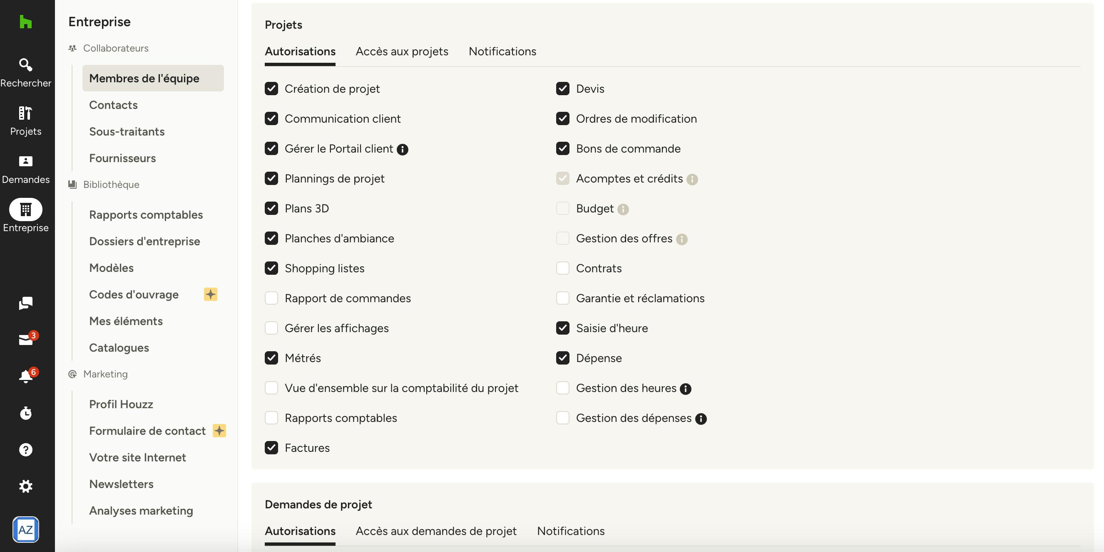Image resolution: width=1104 pixels, height=552 pixels.
Task: Open the settings gear icon
Action: (26, 486)
